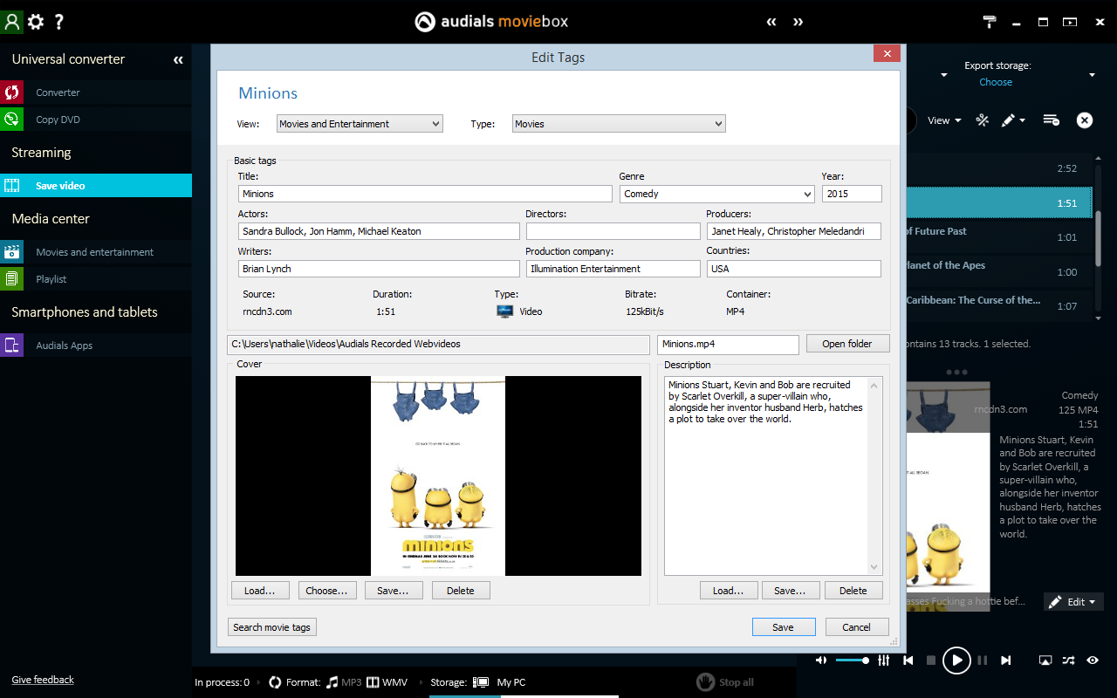Open Copy DVD in sidebar
Screen dimensions: 1117x698
pyautogui.click(x=96, y=120)
